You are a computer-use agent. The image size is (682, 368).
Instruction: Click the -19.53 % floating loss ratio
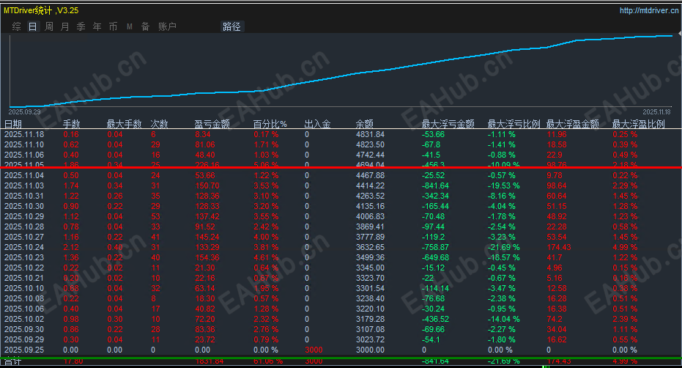[504, 185]
